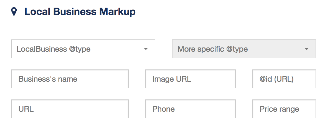Click the Price range field
330x130 pixels.
(x=284, y=109)
